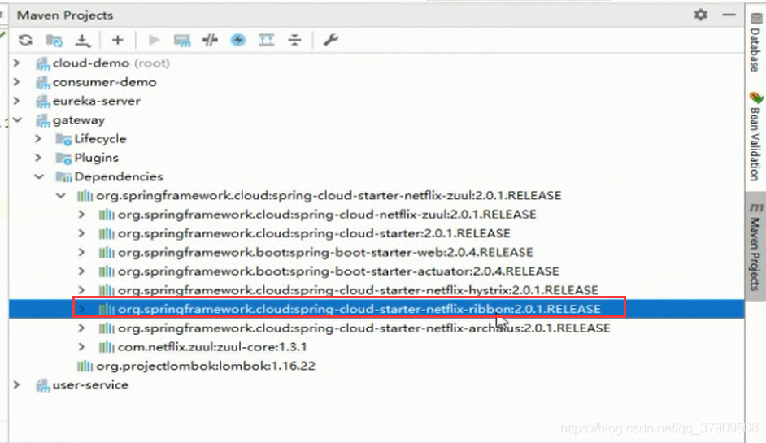
Task: Select spring-boot-starter-web:2.0.4.RELEASE row
Action: 325,253
